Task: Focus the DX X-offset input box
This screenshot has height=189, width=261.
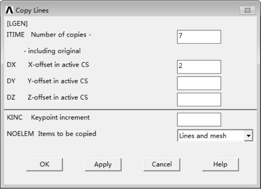Action: 199,67
